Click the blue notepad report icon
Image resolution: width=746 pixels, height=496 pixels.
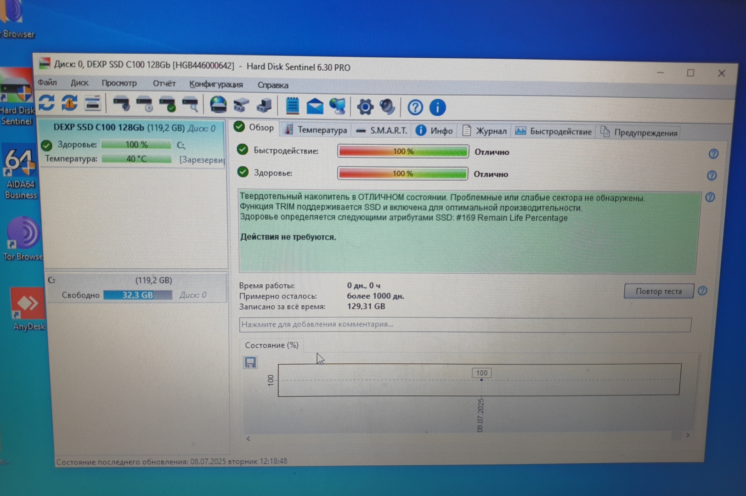coord(292,106)
